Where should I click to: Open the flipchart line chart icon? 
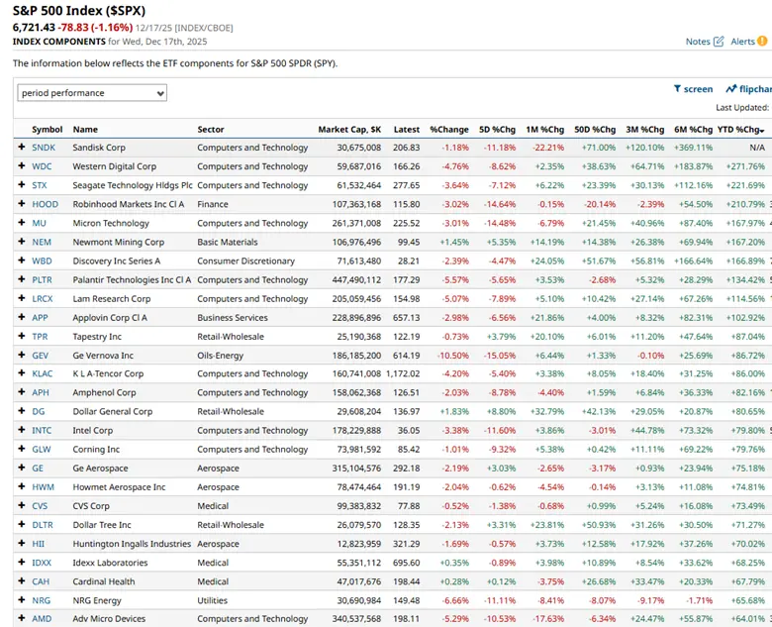pos(730,89)
